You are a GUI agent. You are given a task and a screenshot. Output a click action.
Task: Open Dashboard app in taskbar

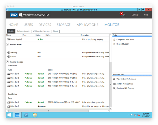pyautogui.click(x=17, y=115)
